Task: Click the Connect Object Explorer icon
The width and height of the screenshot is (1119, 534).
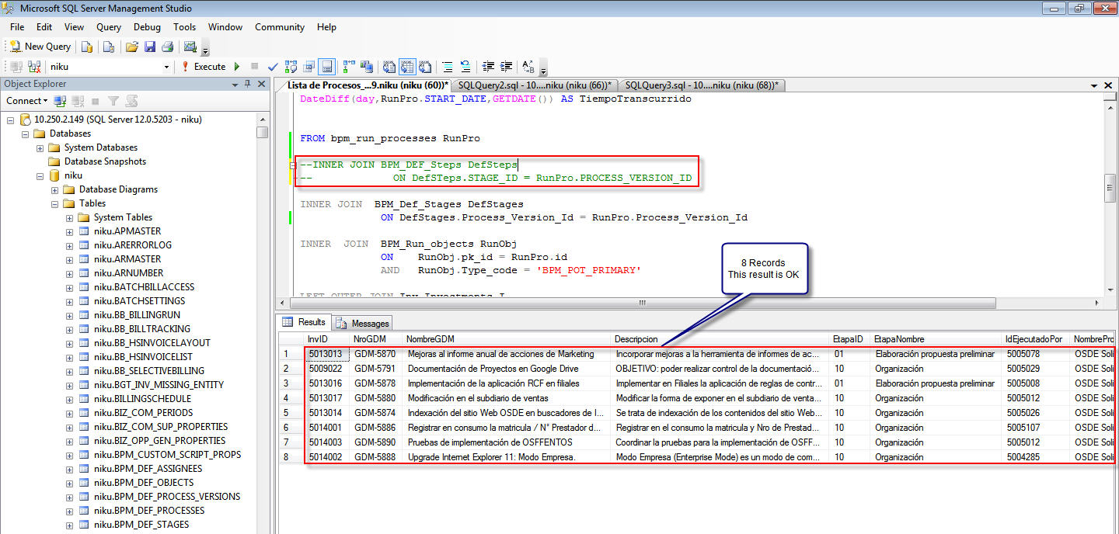Action: tap(60, 101)
